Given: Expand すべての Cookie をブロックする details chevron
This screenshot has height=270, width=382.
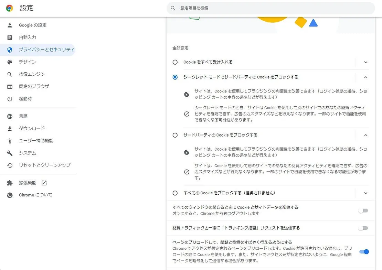Looking at the screenshot, I should (366, 193).
